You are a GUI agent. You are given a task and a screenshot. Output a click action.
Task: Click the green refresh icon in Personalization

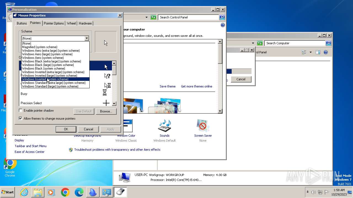click(153, 17)
